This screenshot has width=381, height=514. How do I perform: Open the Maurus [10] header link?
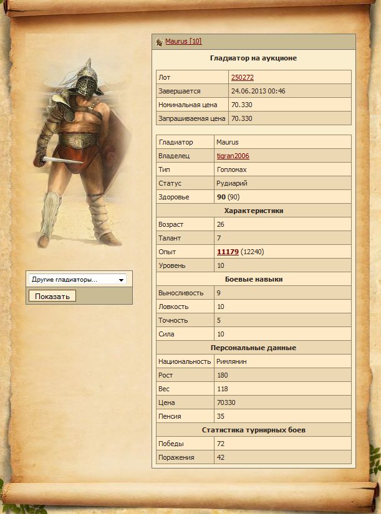[183, 42]
